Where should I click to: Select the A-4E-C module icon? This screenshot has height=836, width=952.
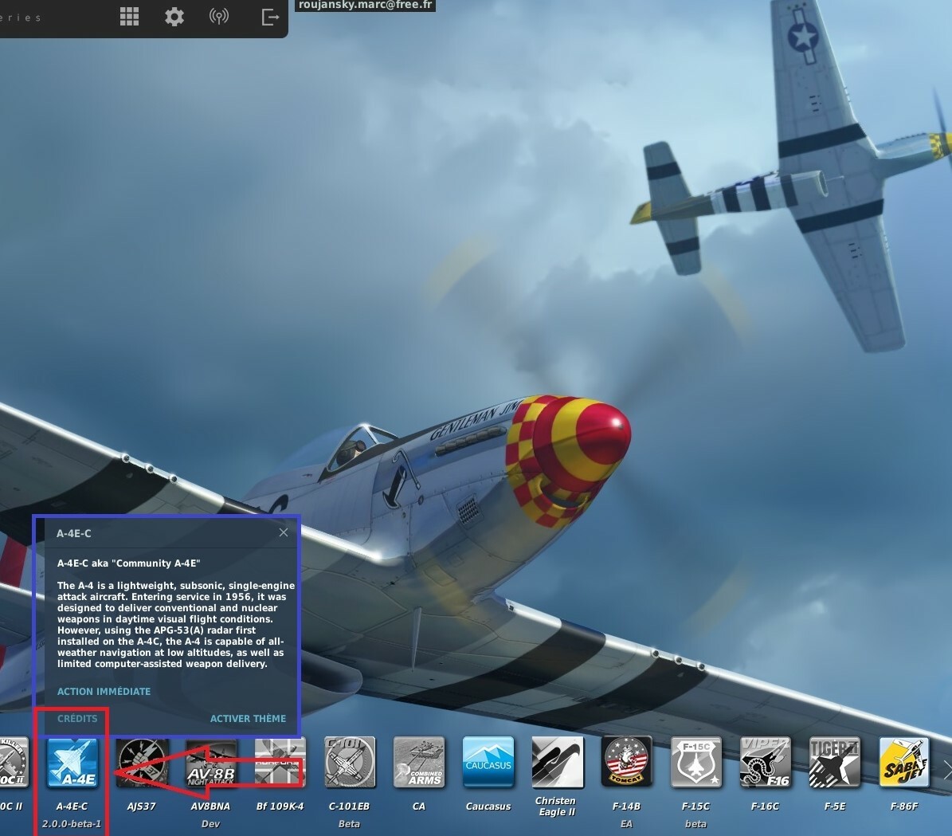pyautogui.click(x=72, y=762)
